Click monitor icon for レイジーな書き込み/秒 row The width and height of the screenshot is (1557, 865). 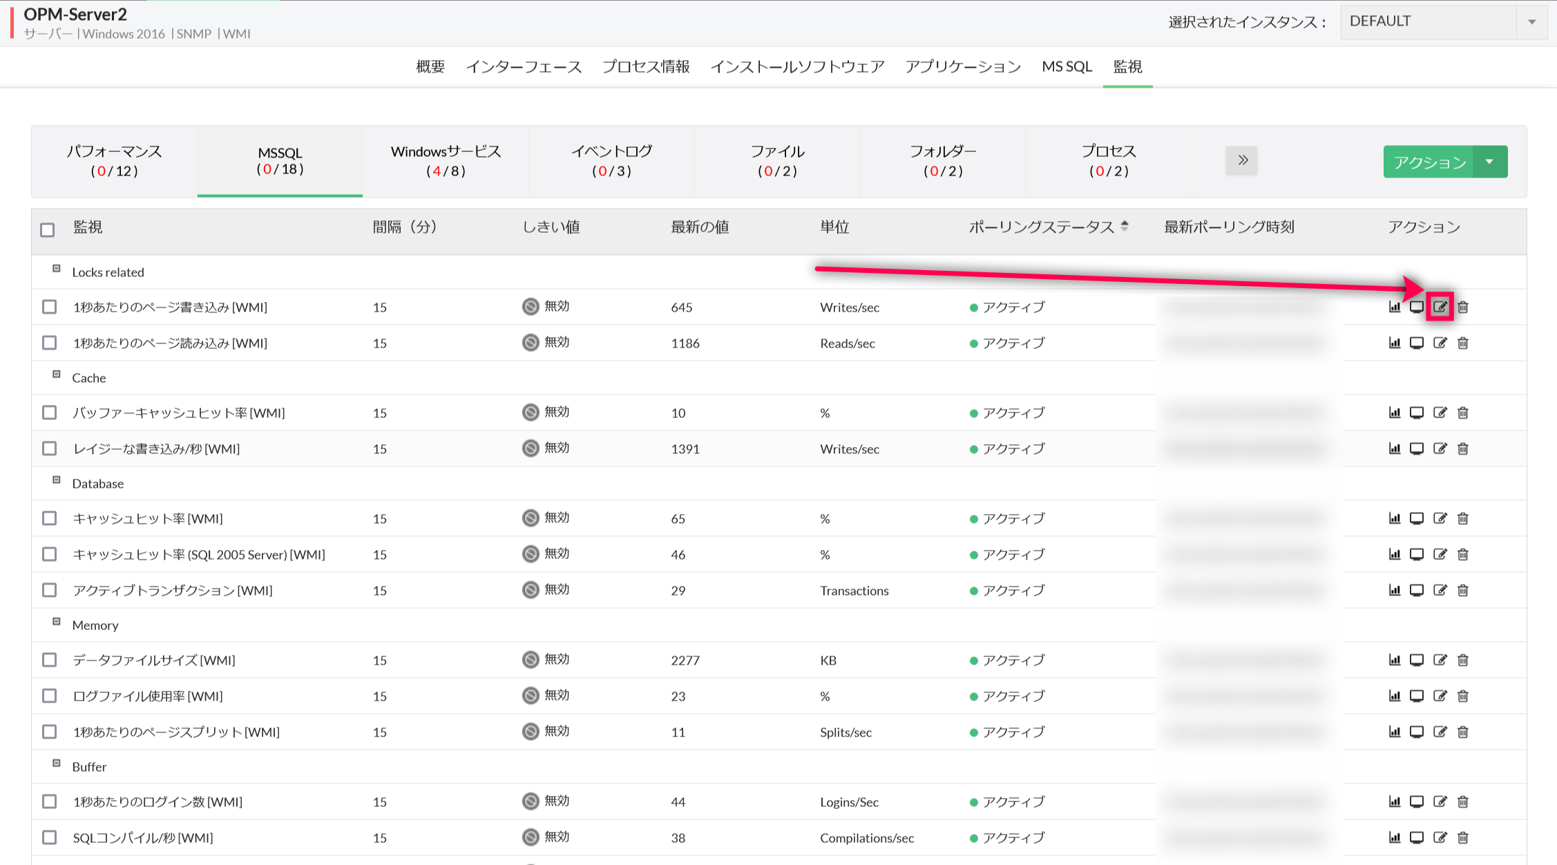(x=1416, y=448)
